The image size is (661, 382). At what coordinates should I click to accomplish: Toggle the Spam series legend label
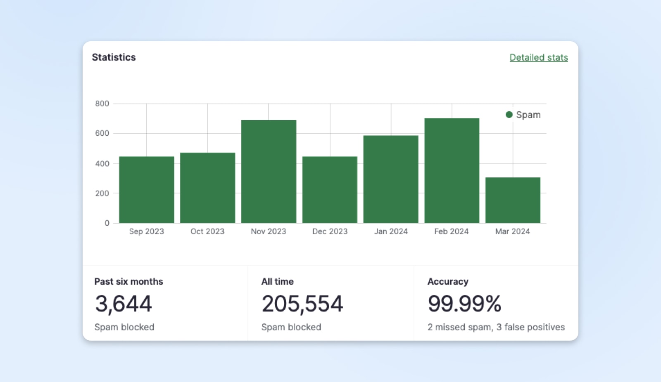[x=528, y=115]
